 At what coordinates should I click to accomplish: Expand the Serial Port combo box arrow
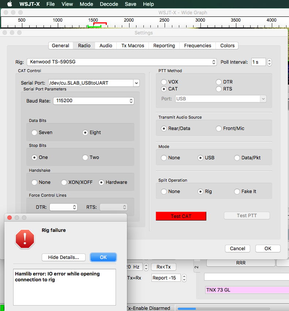click(x=136, y=83)
